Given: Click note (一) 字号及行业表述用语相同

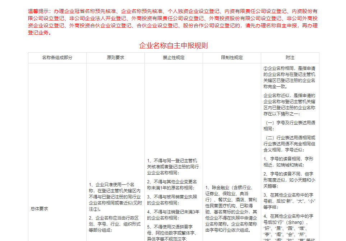Looking at the screenshot, I should click(x=290, y=125).
